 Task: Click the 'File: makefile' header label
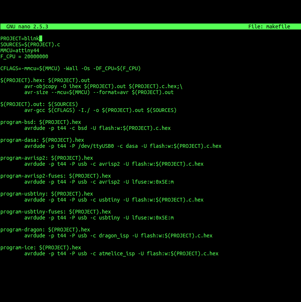point(269,27)
